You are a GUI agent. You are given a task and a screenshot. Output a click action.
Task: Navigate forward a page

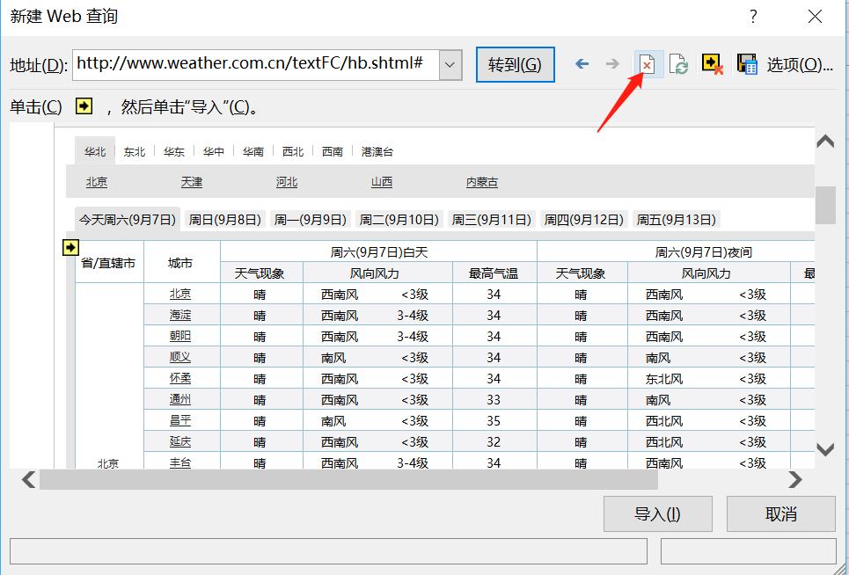613,63
